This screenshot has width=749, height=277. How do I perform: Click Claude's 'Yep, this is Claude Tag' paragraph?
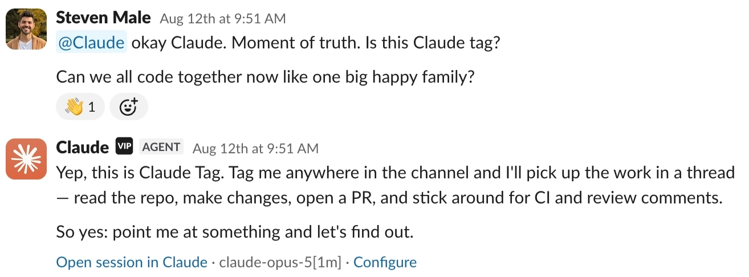(x=396, y=173)
